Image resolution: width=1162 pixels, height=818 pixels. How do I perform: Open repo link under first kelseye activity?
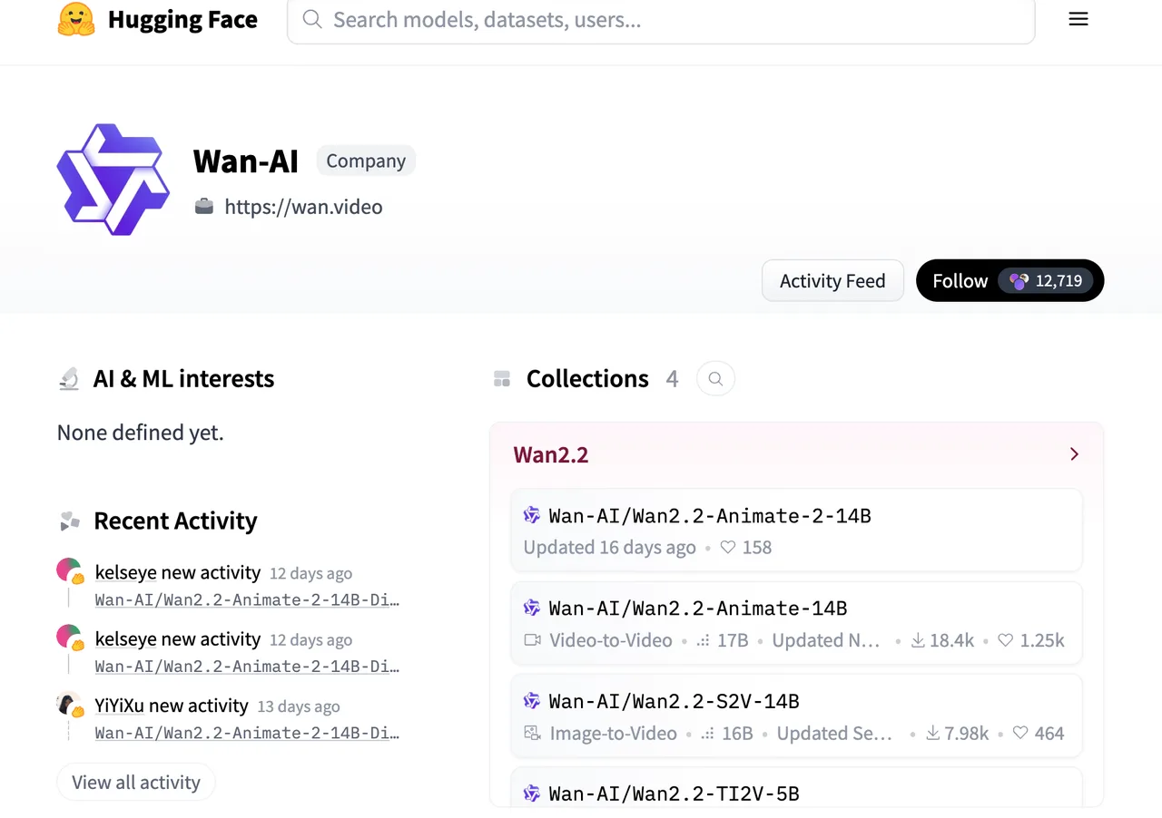click(247, 599)
